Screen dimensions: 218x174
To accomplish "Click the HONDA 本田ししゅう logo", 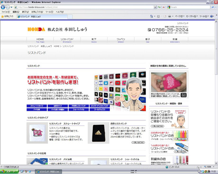I will pyautogui.click(x=57, y=29).
